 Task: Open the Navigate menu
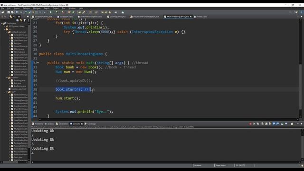click(x=37, y=9)
